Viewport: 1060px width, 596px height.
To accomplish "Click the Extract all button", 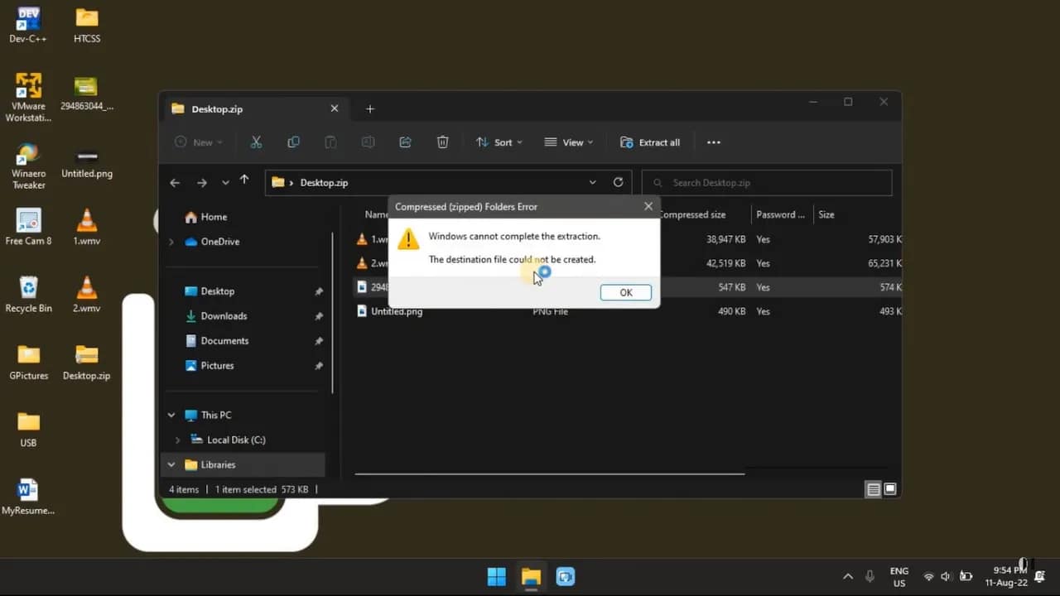I will click(651, 142).
